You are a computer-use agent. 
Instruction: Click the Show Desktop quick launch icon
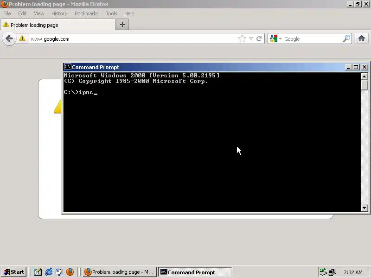pos(38,272)
